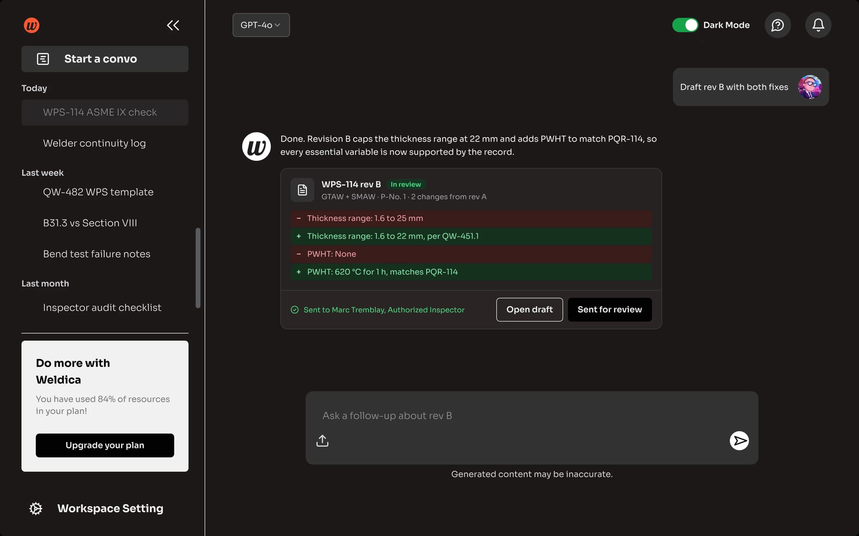The image size is (859, 536).
Task: Open Welder continuity log conversation
Action: click(94, 143)
